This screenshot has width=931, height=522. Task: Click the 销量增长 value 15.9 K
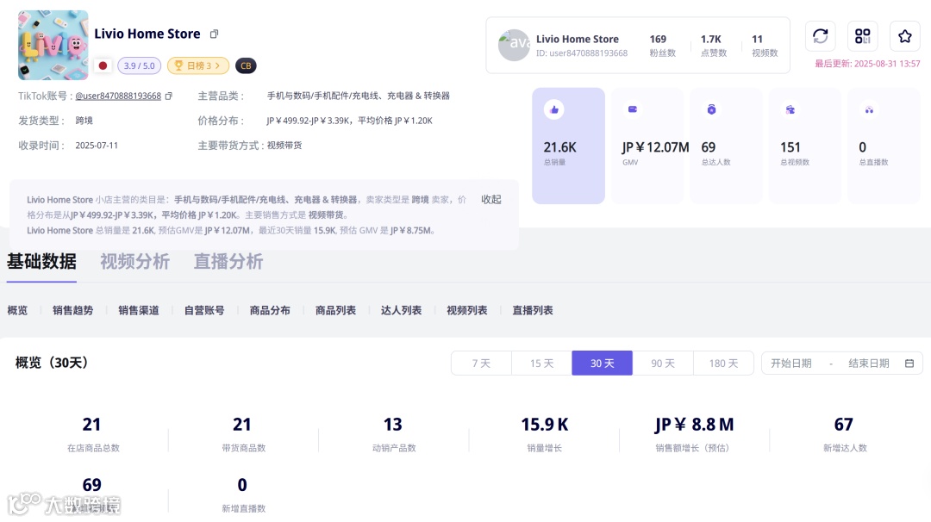(x=545, y=424)
